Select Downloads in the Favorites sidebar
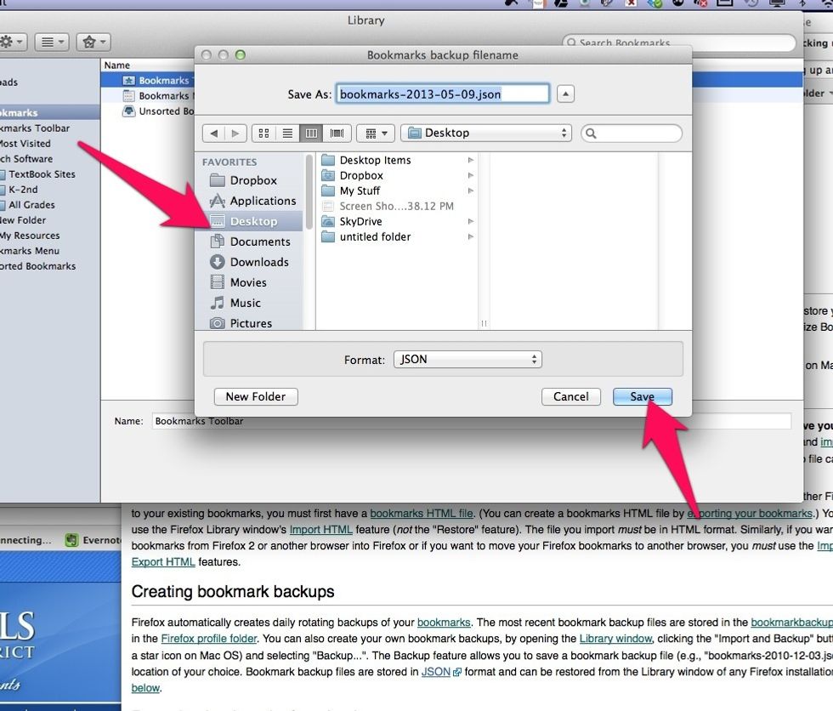 258,262
